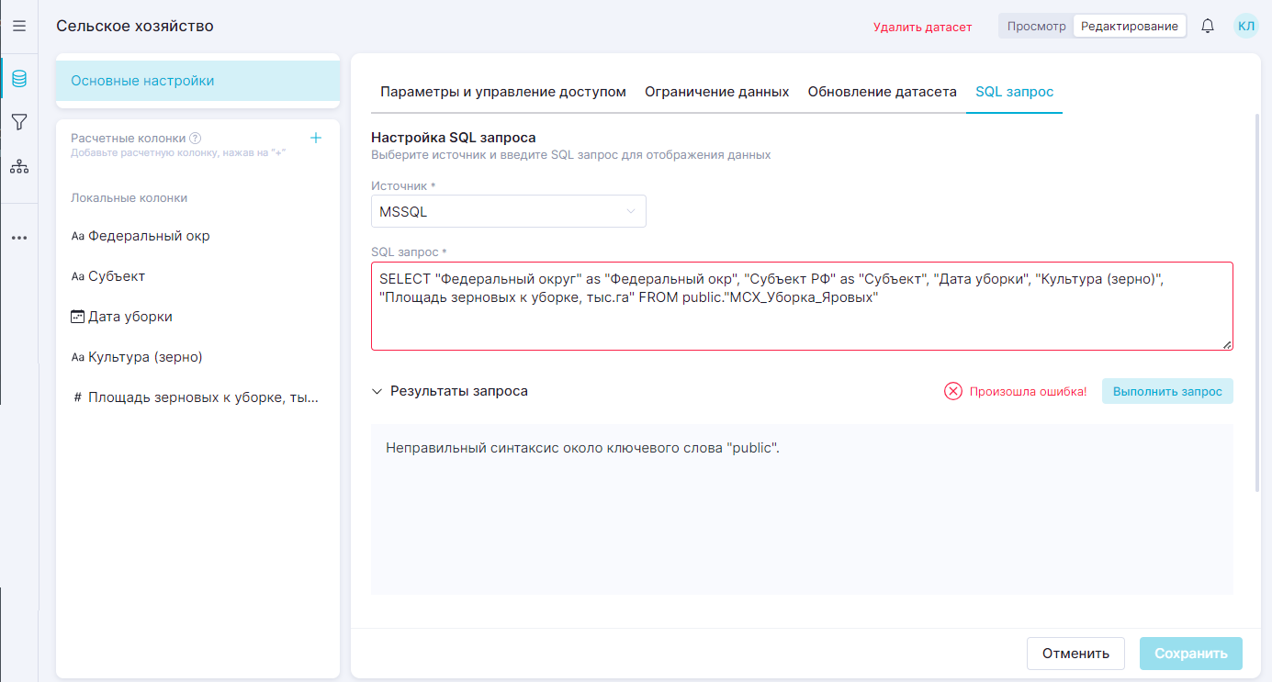Add calculated column with plus icon
This screenshot has height=682, width=1272.
point(315,138)
